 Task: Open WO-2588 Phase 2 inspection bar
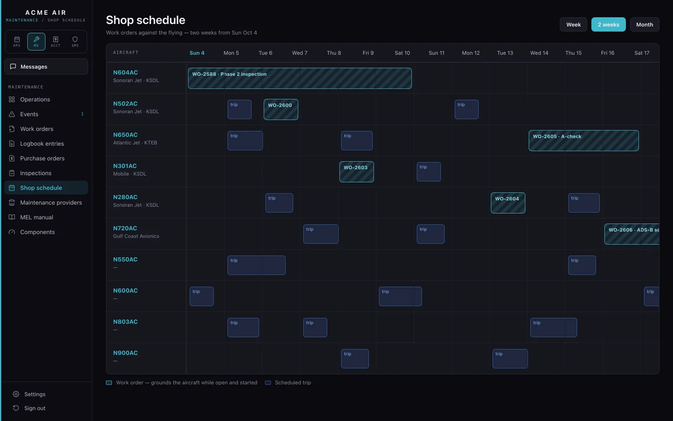point(299,78)
